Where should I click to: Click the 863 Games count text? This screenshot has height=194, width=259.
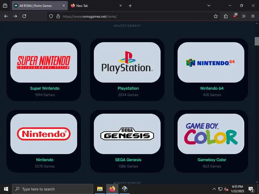[212, 166]
